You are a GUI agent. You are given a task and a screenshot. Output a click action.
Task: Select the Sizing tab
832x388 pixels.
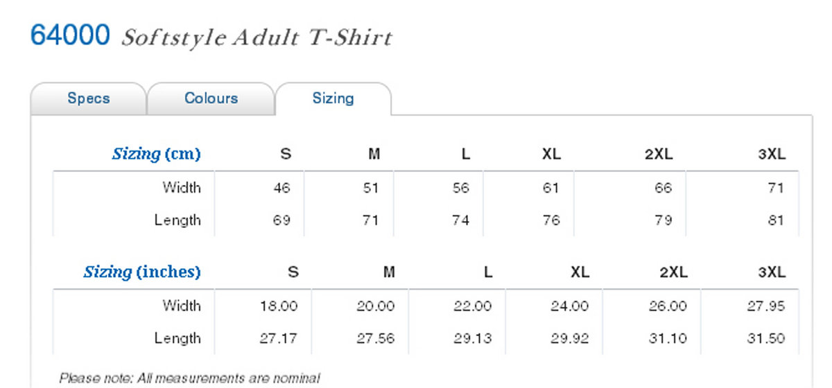pos(333,98)
